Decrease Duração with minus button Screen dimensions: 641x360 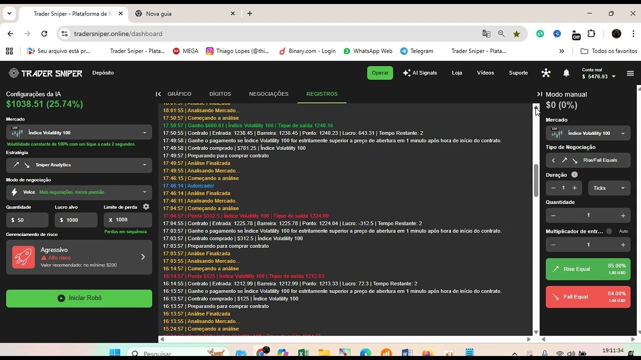tap(553, 188)
